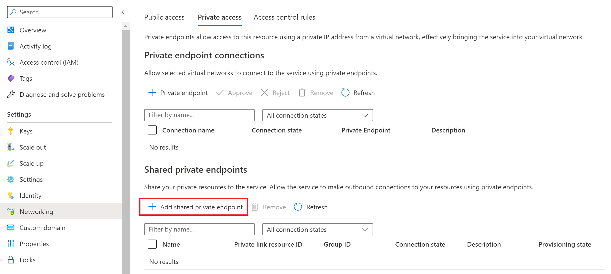Viewport: 611px width, 274px height.
Task: Add a new Private endpoint
Action: click(x=178, y=93)
